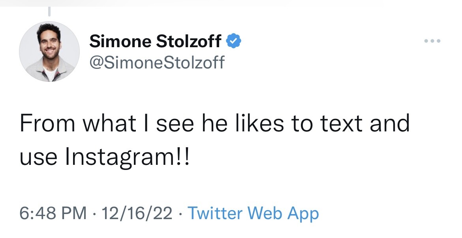Click the Twitter Web App source link
462x238 pixels.
tap(253, 213)
